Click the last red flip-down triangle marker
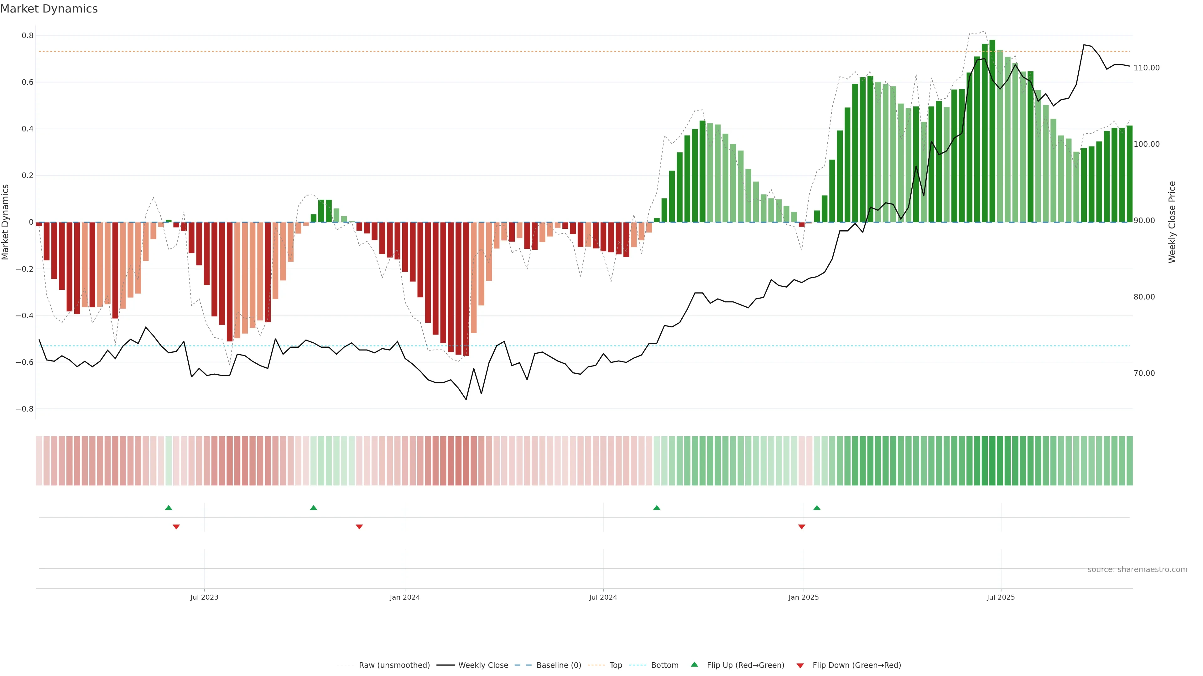This screenshot has height=676, width=1203. [x=802, y=527]
